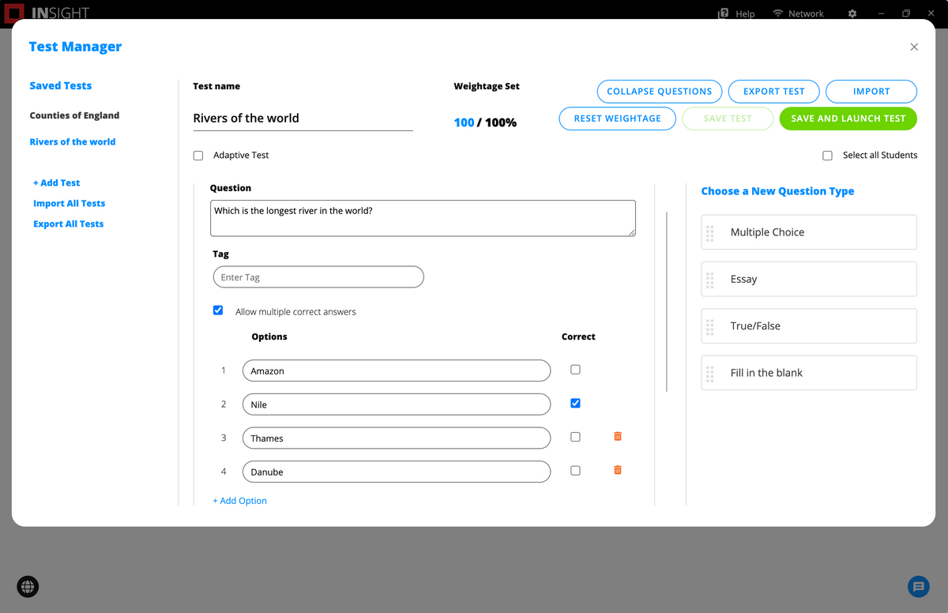Uncheck Allow multiple correct answers
Screen dimensions: 948x613
(218, 310)
